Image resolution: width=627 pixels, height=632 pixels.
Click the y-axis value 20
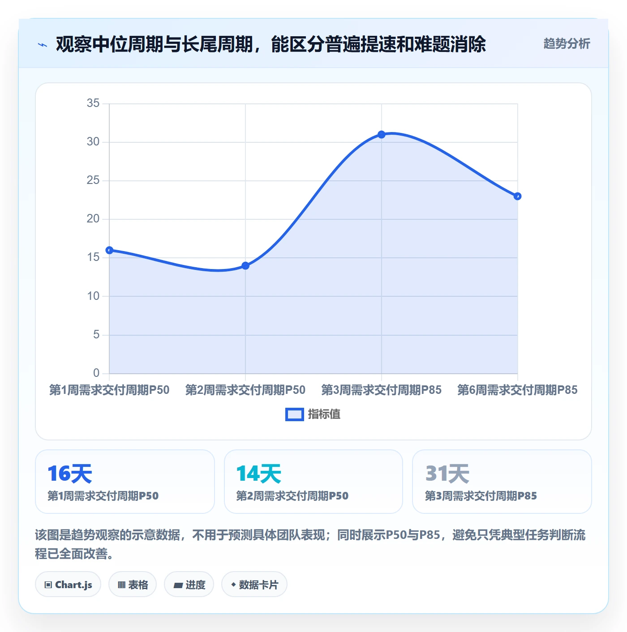pos(93,219)
